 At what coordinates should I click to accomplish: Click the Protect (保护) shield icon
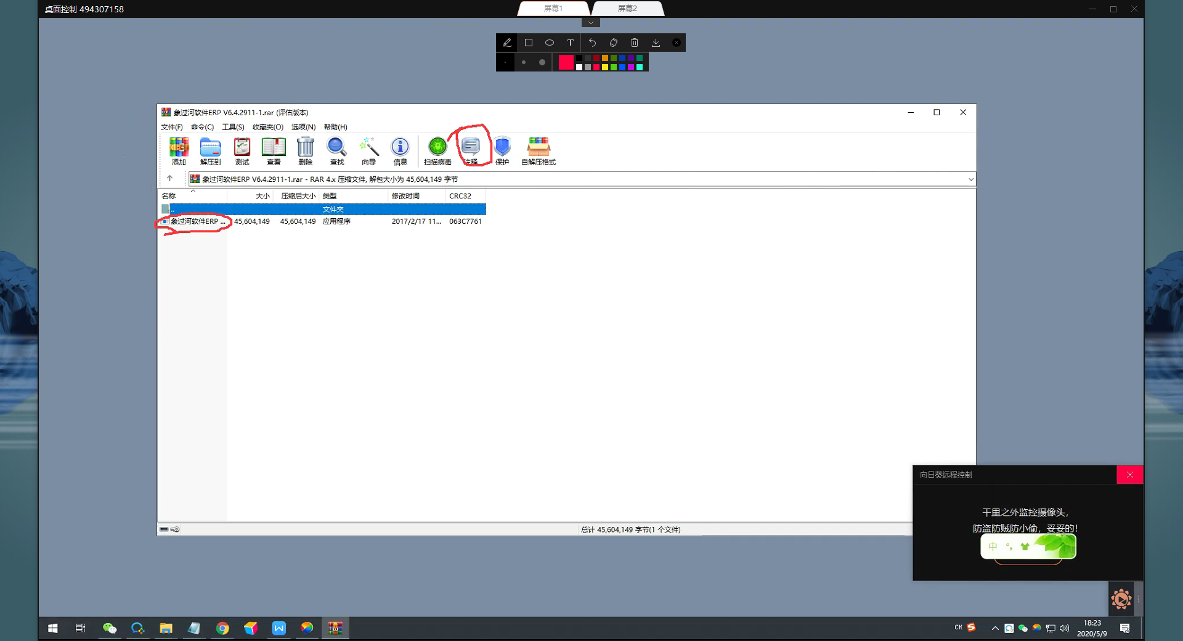pos(502,151)
